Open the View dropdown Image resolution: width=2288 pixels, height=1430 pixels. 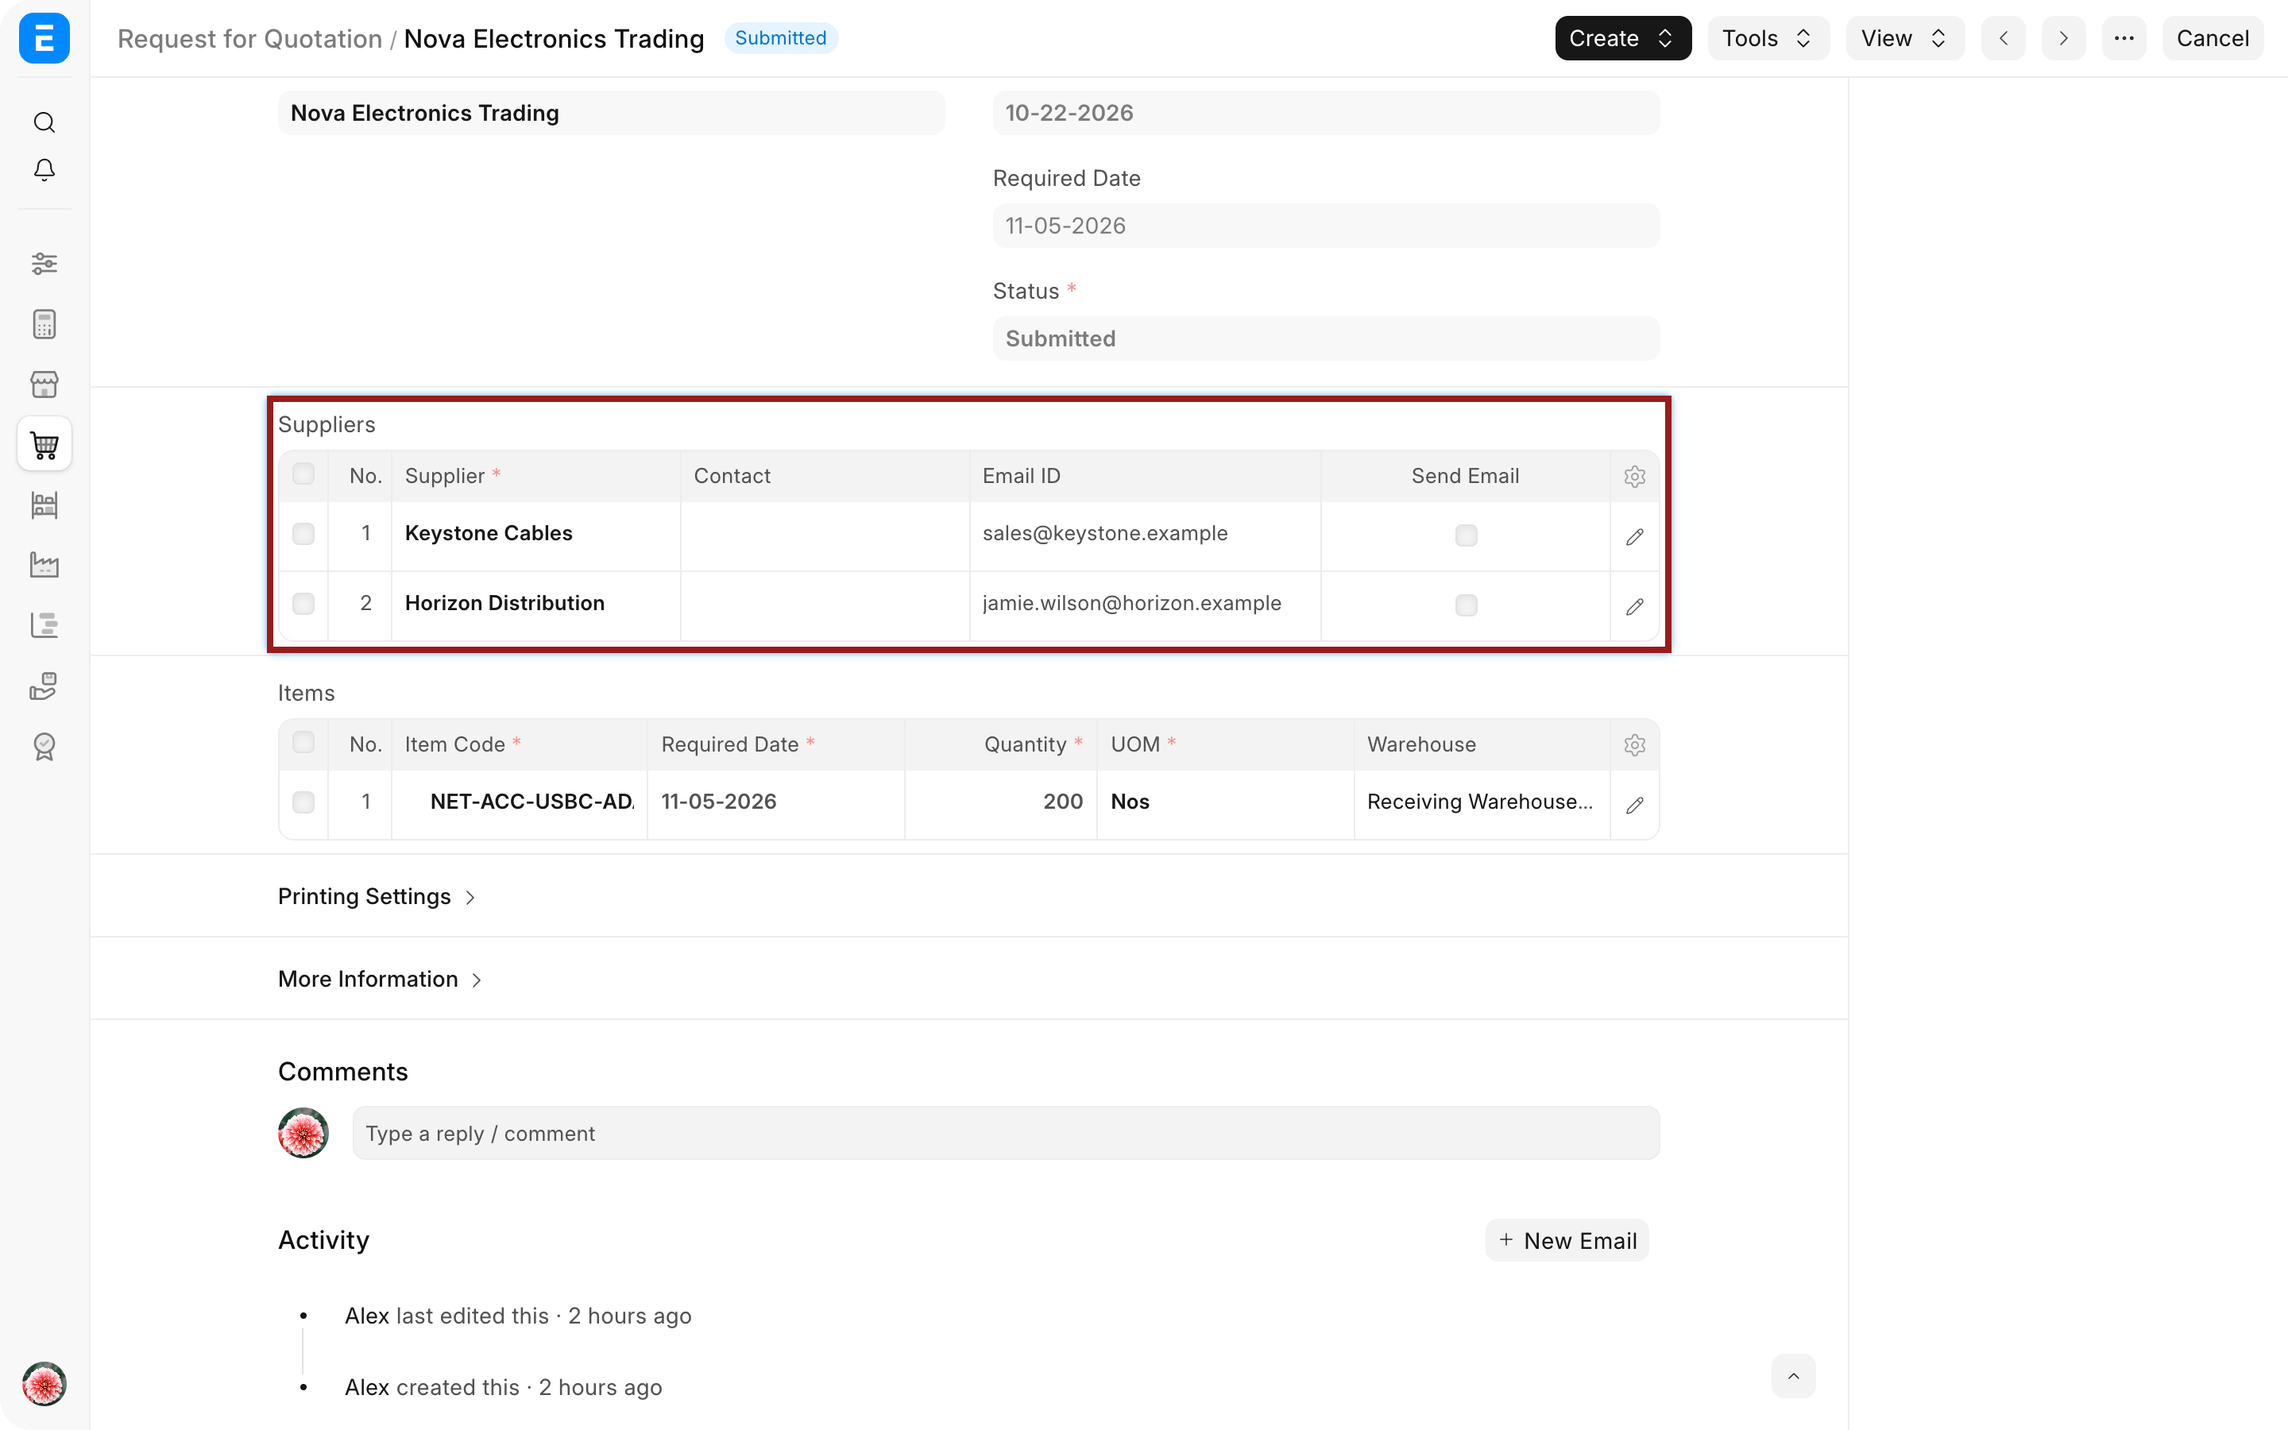pos(1905,39)
